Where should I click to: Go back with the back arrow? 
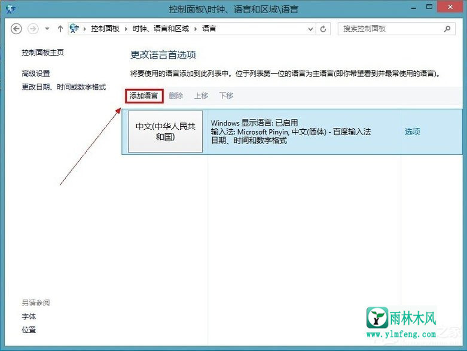[16, 29]
